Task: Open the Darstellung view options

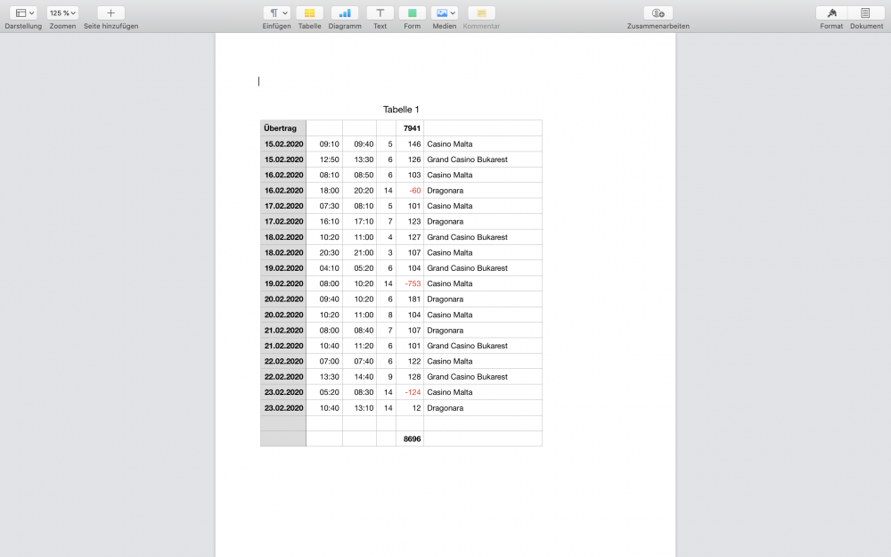Action: [23, 13]
